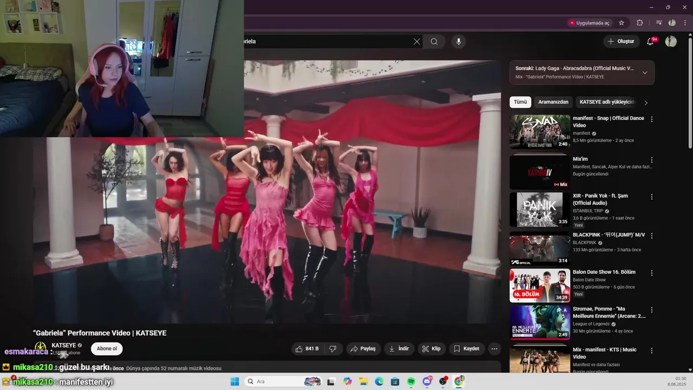Open Balon Date Show 16. Bölüm thumbnail
Viewport: 693px width, 390px height.
(540, 285)
